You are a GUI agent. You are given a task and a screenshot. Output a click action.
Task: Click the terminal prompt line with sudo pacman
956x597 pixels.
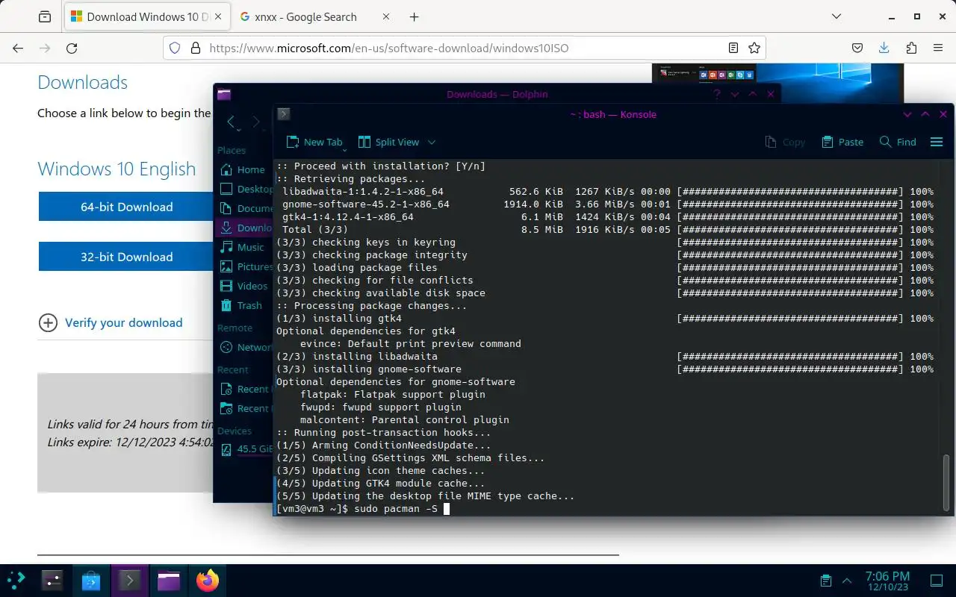click(x=363, y=509)
